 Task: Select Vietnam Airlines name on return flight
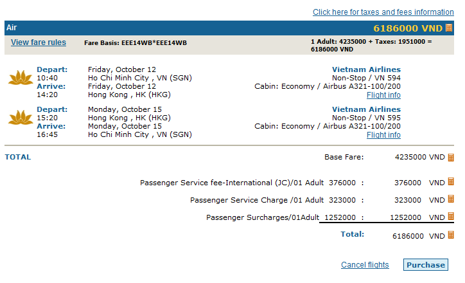(x=366, y=109)
